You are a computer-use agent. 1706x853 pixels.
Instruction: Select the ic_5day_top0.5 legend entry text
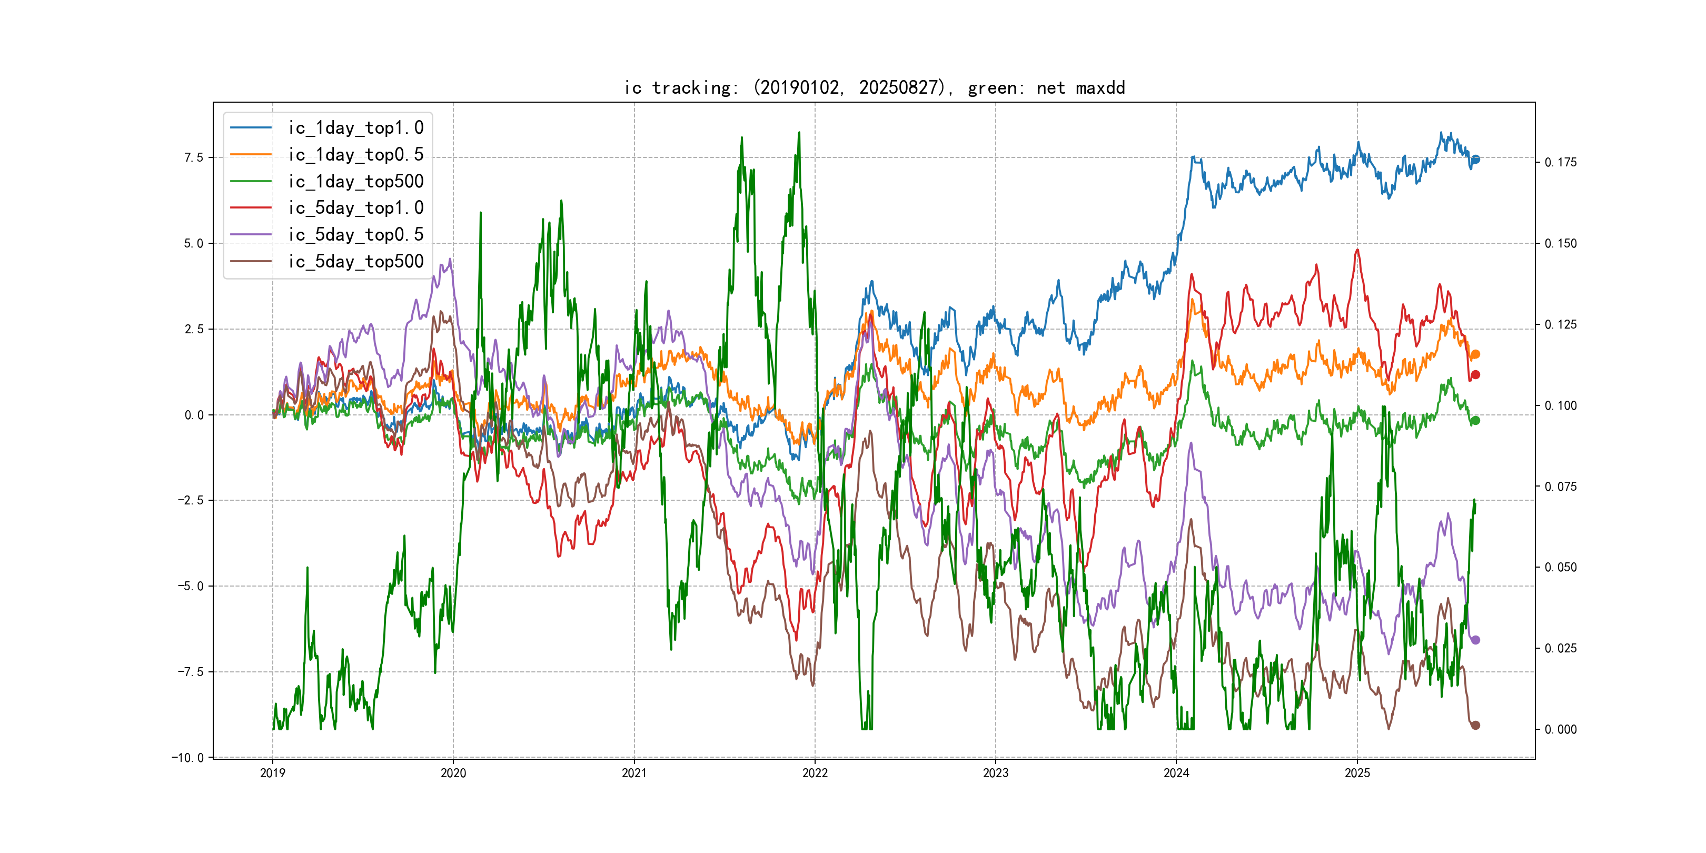pyautogui.click(x=355, y=234)
